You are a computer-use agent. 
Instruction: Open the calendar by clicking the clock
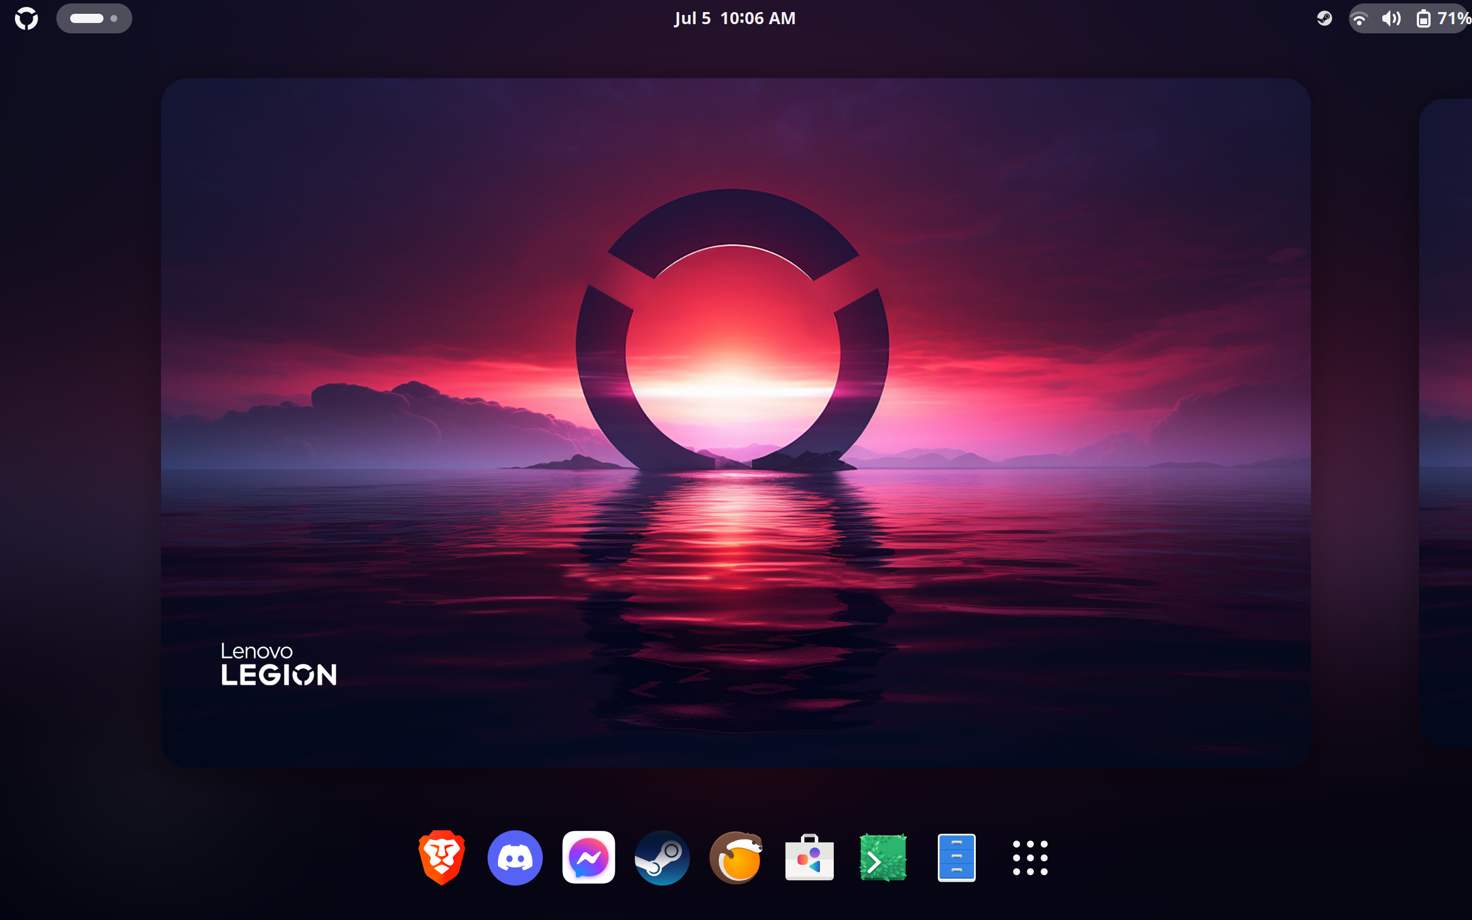point(735,18)
